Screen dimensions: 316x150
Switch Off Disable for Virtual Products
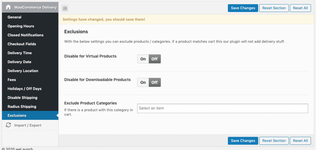(x=155, y=59)
